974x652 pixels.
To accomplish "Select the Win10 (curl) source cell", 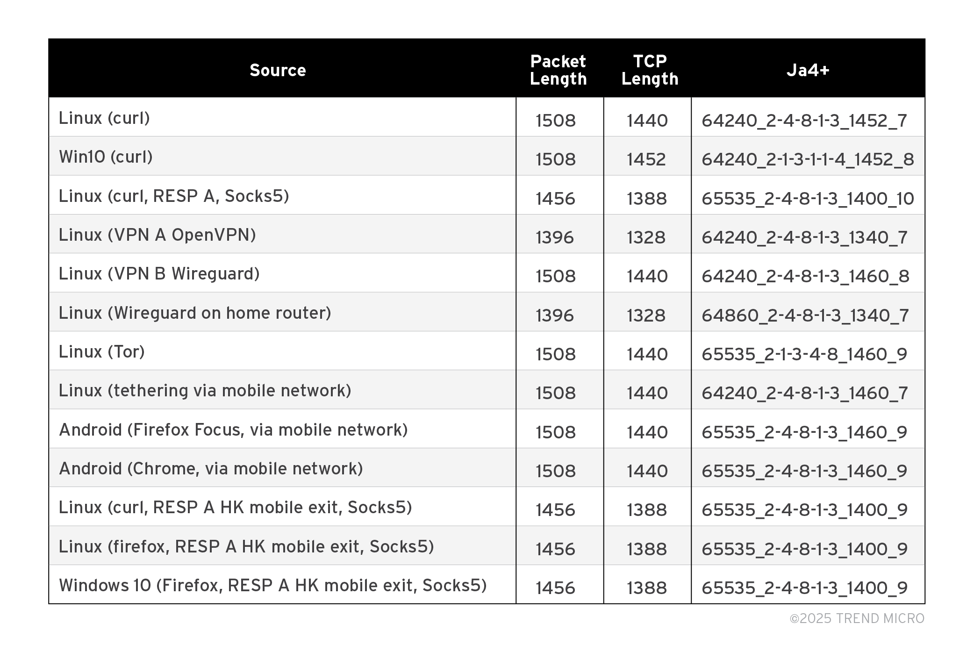I will [x=106, y=157].
